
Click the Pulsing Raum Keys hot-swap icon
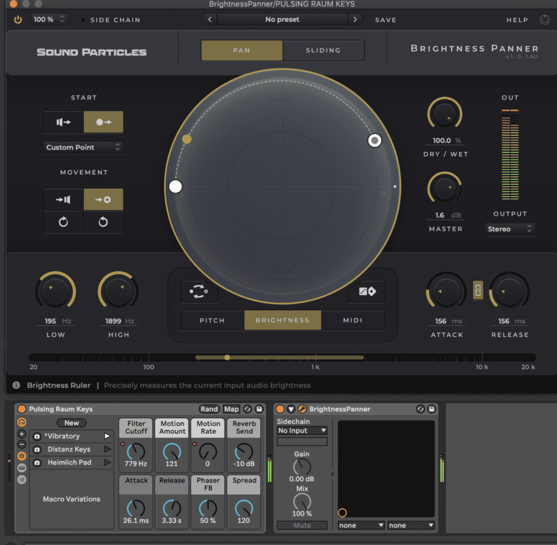tap(248, 409)
